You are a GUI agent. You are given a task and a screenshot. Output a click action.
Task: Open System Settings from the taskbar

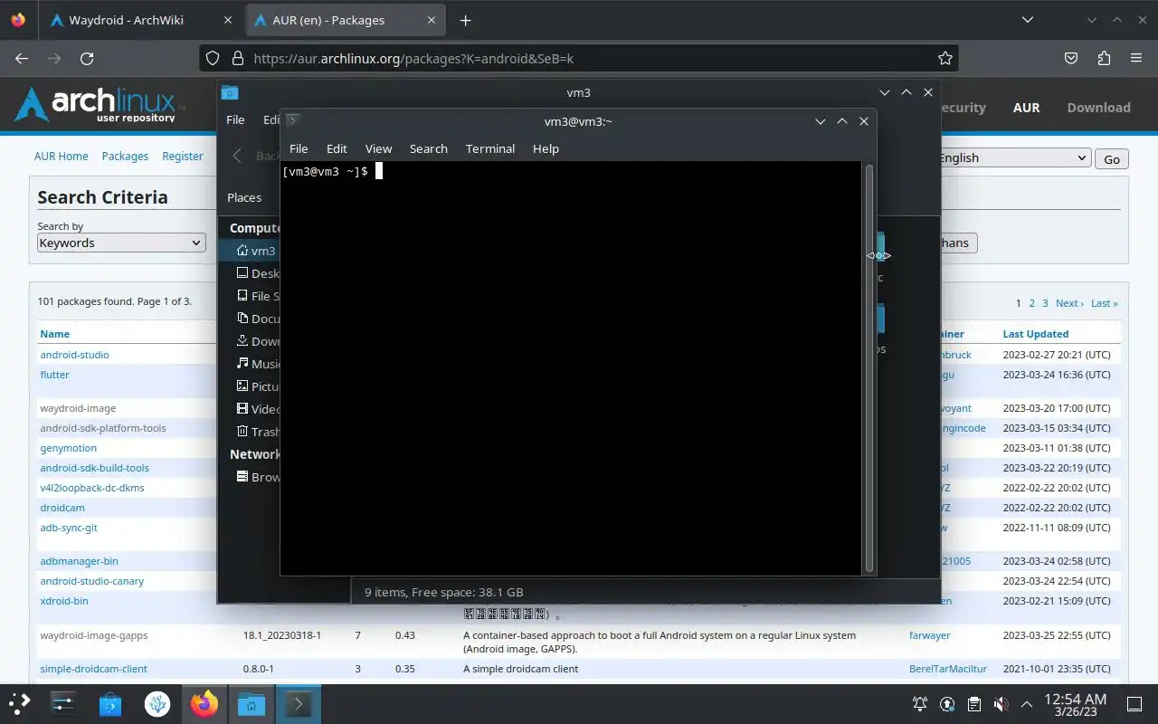[62, 703]
